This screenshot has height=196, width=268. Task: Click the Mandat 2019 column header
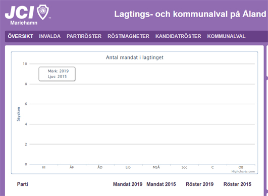coord(128,184)
